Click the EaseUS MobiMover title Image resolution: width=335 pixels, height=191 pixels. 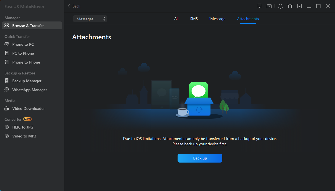(x=24, y=7)
